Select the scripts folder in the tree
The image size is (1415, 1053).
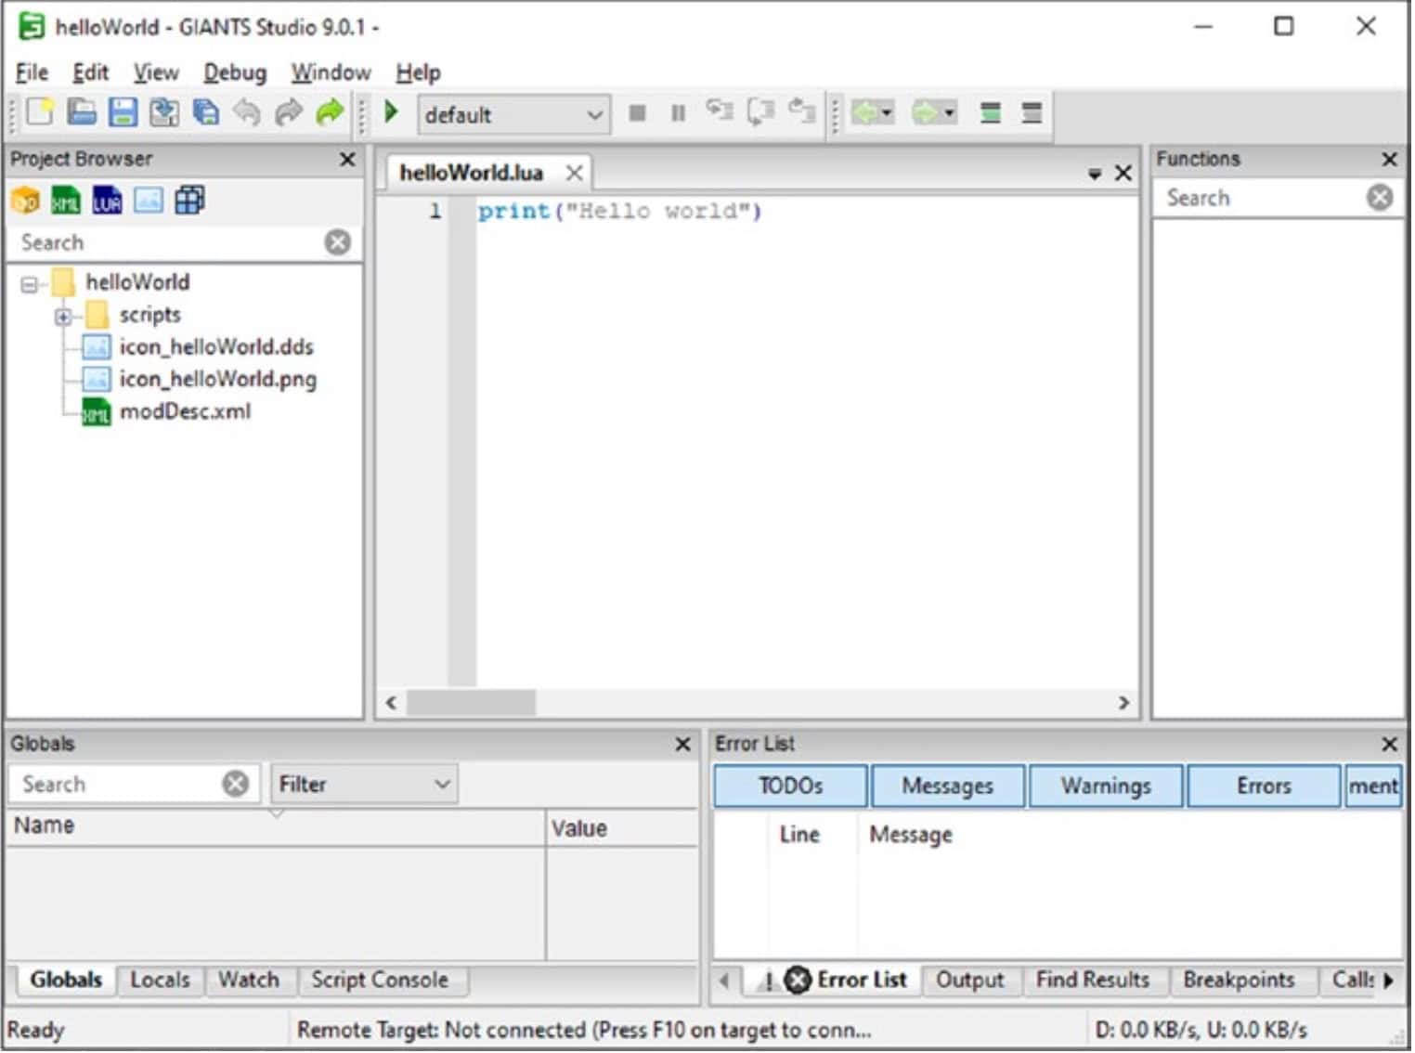(x=149, y=316)
